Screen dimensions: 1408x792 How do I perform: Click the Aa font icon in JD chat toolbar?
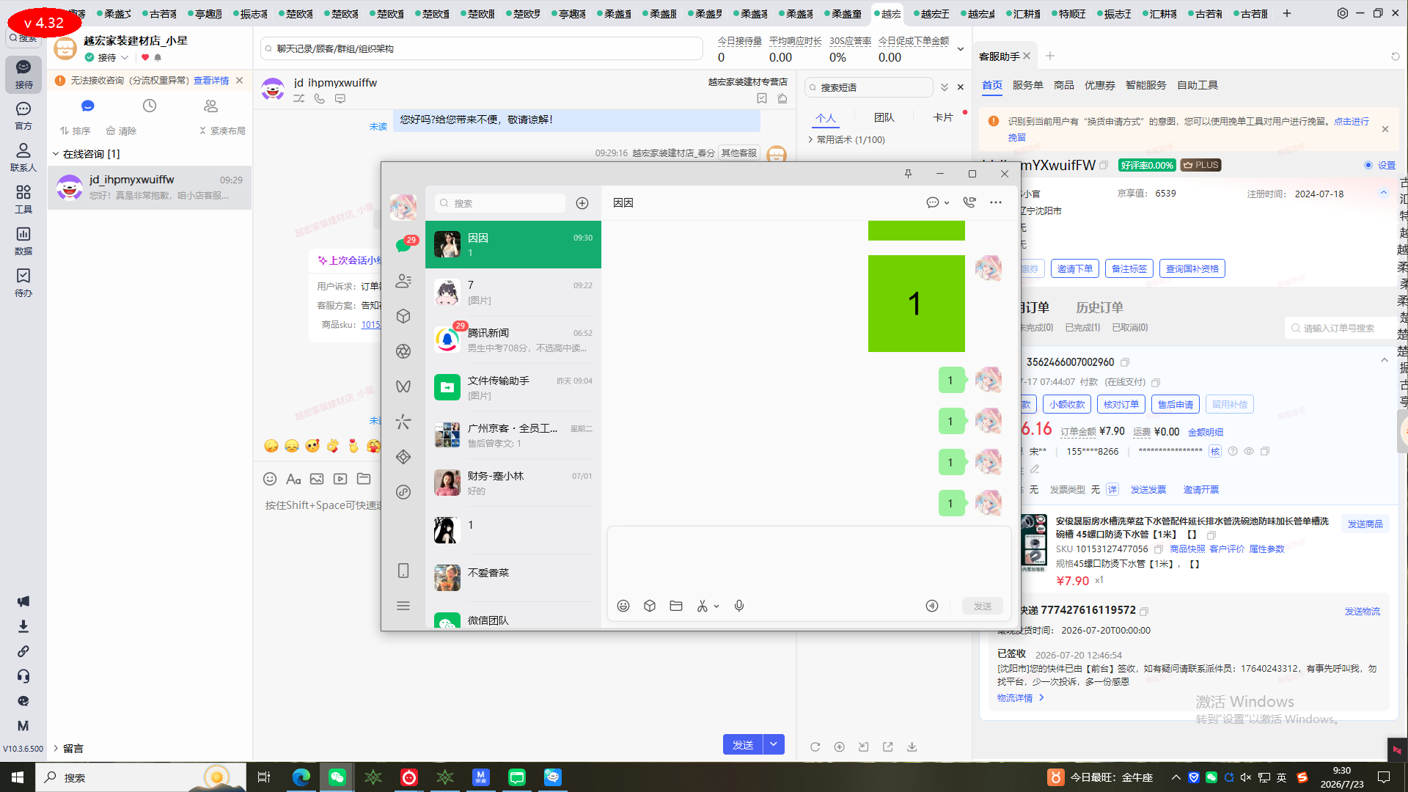coord(293,479)
